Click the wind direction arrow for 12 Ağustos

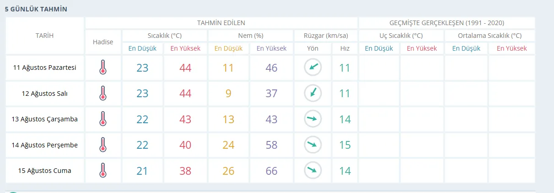pos(313,93)
